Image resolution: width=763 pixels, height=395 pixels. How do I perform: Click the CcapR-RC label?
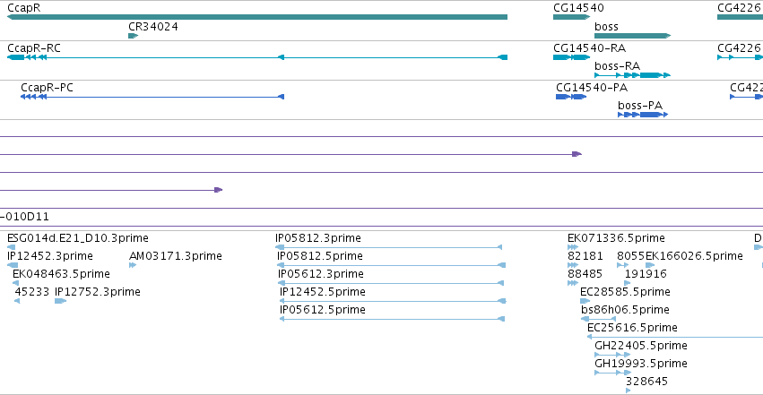tap(34, 48)
